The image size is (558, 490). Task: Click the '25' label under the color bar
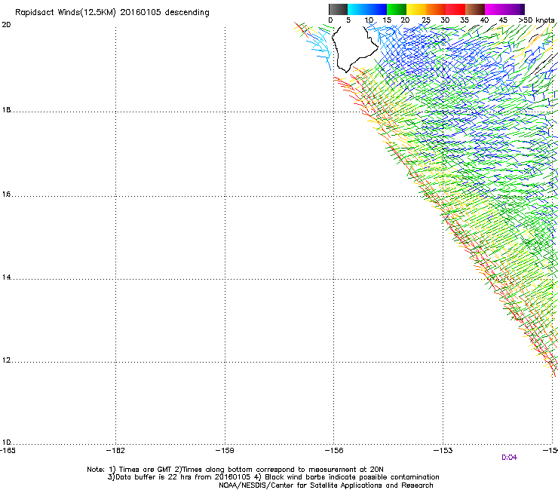pos(426,20)
